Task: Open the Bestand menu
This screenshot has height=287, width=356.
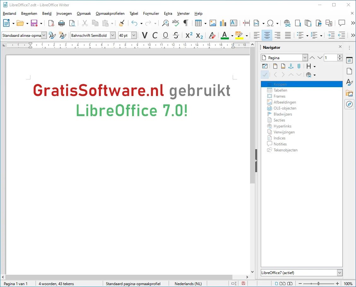Action: click(x=9, y=14)
